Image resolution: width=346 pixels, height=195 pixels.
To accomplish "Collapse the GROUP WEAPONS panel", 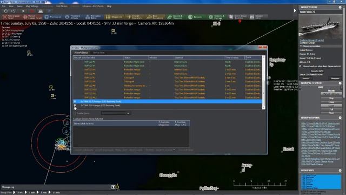I will coord(340,118).
